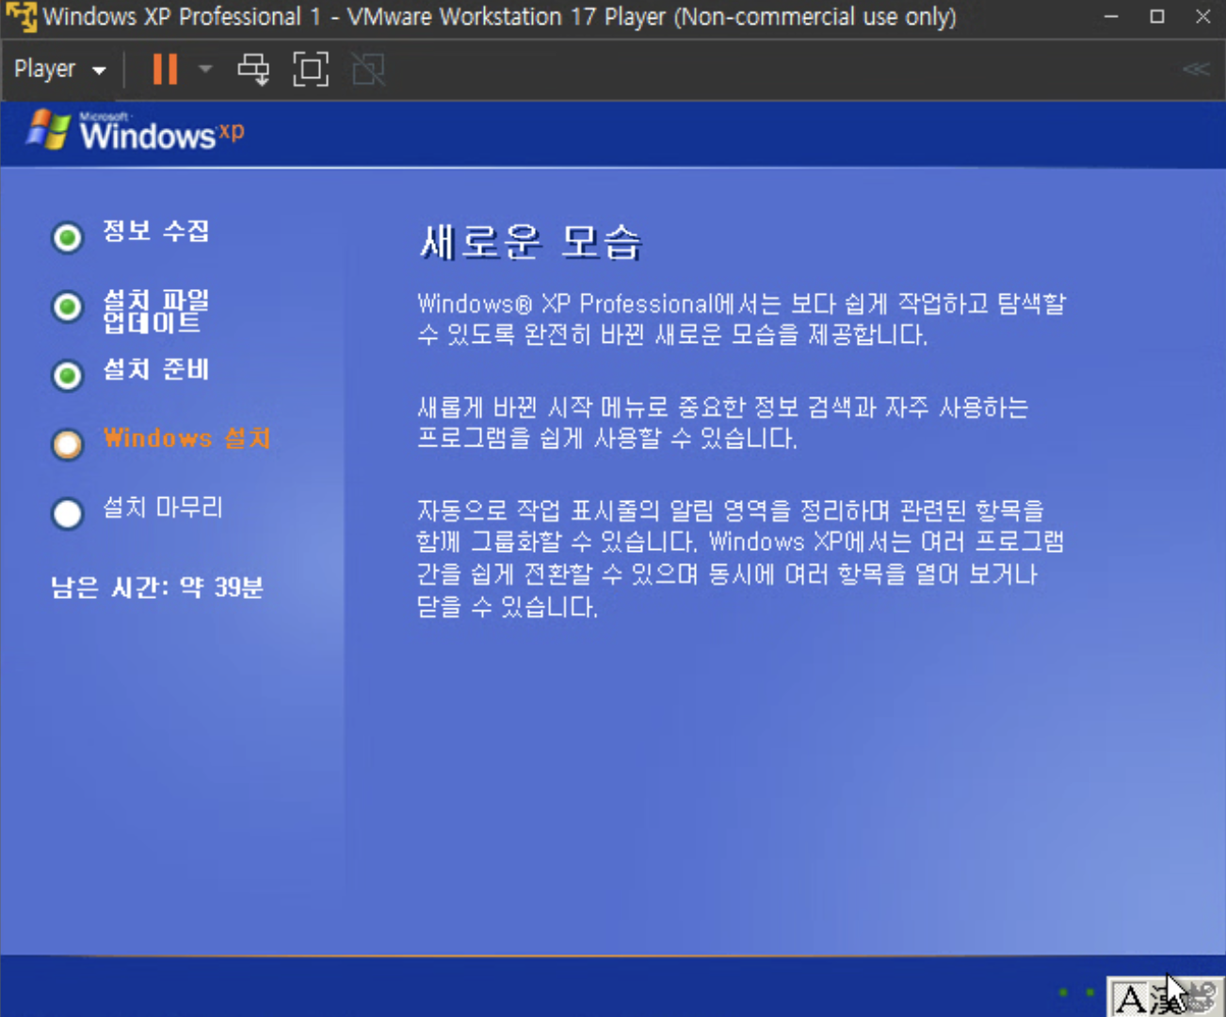Click the greyed IME settings icon

pyautogui.click(x=1202, y=997)
